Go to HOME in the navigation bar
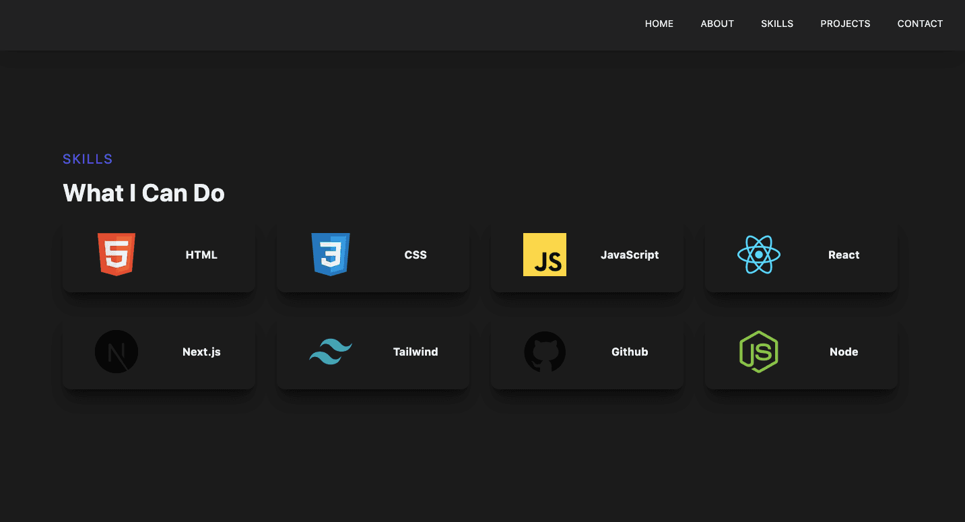Viewport: 965px width, 522px height. [659, 24]
